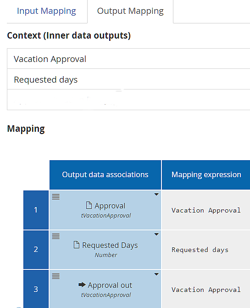Edit the Requested days mapping expression

(206, 249)
